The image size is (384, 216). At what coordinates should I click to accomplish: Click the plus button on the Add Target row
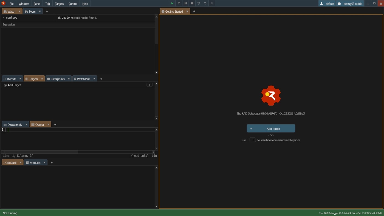pos(149,85)
